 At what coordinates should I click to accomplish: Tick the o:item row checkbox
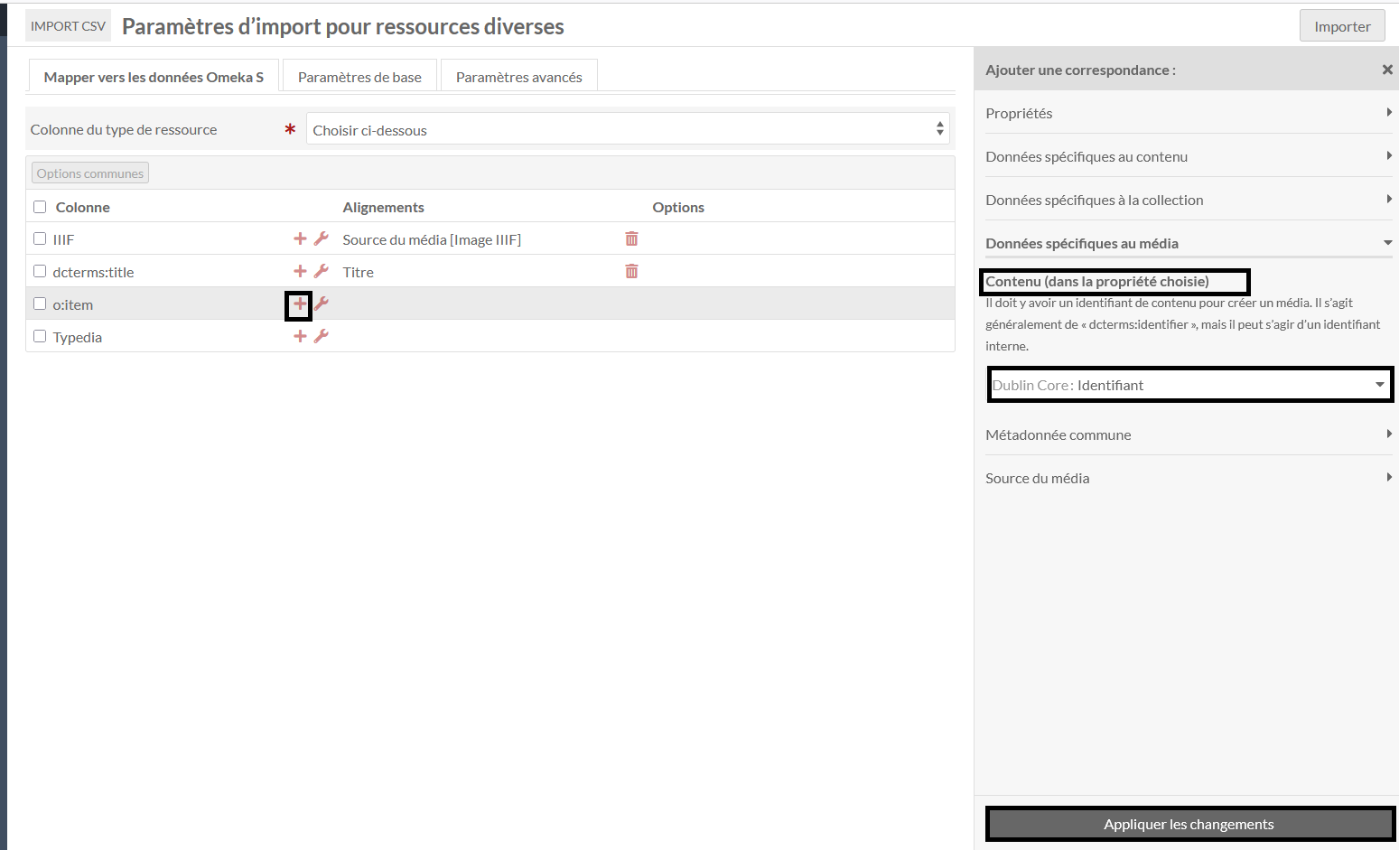coord(40,304)
